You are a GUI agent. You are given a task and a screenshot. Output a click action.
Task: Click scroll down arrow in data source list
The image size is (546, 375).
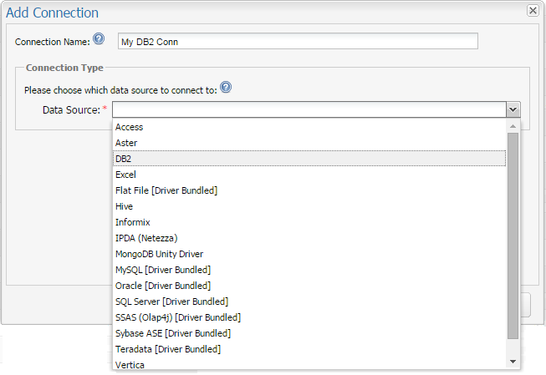pos(513,361)
